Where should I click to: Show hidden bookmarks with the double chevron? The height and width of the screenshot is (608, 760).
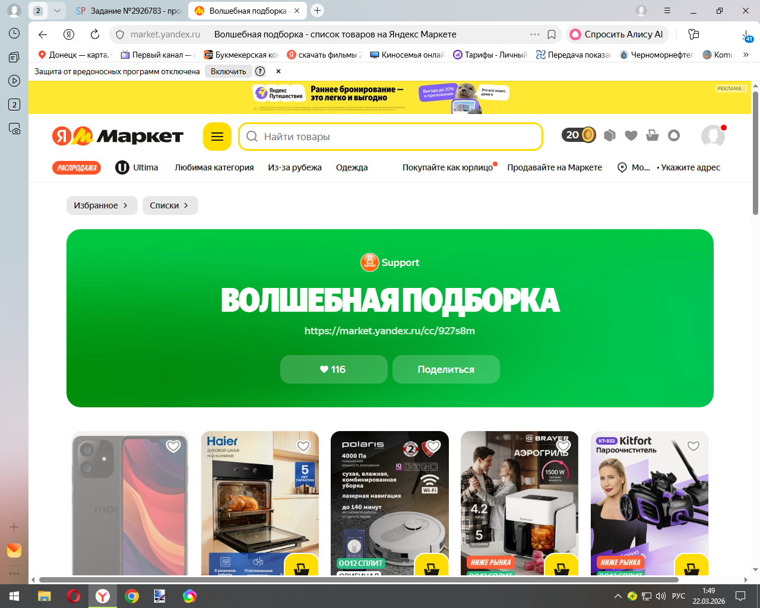746,55
